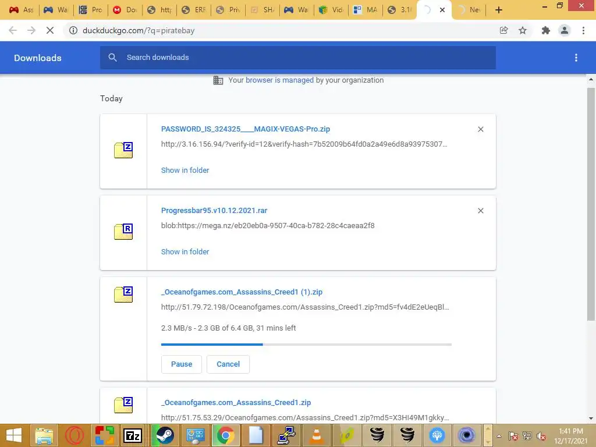The height and width of the screenshot is (447, 596).
Task: Open Progressbar95.v10.12.2021.rar file link
Action: tap(214, 211)
